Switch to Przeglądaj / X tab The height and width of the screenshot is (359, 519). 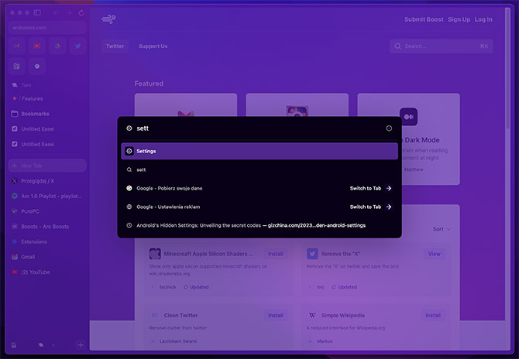[47, 181]
